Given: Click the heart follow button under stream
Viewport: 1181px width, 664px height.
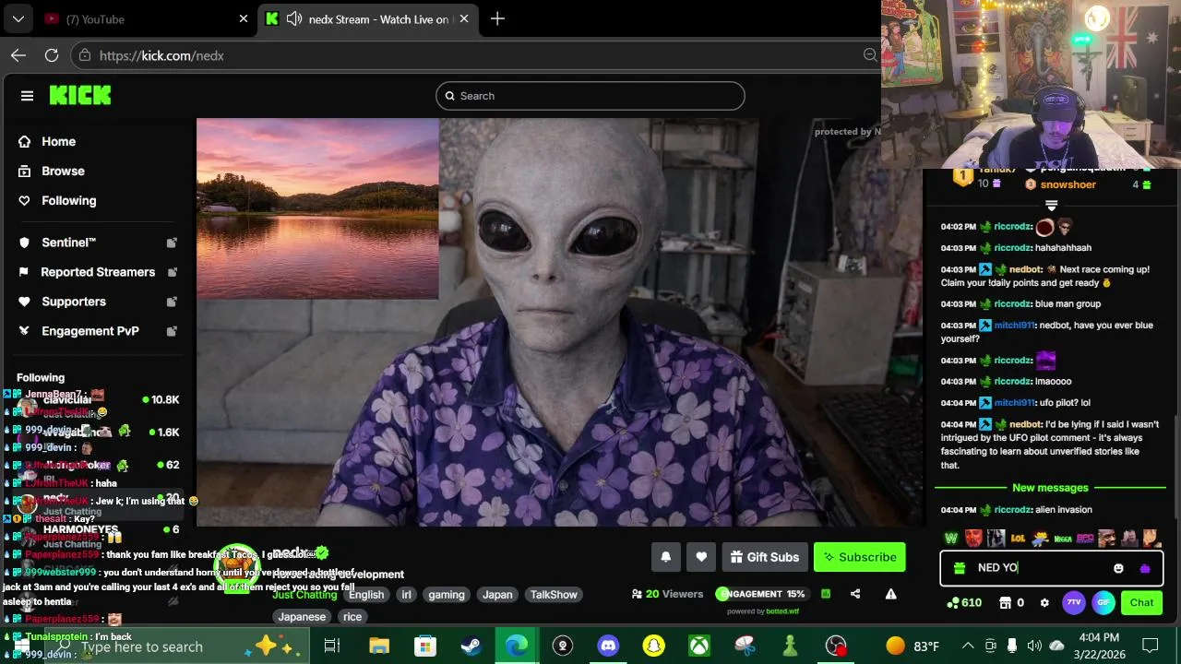Looking at the screenshot, I should coord(701,557).
